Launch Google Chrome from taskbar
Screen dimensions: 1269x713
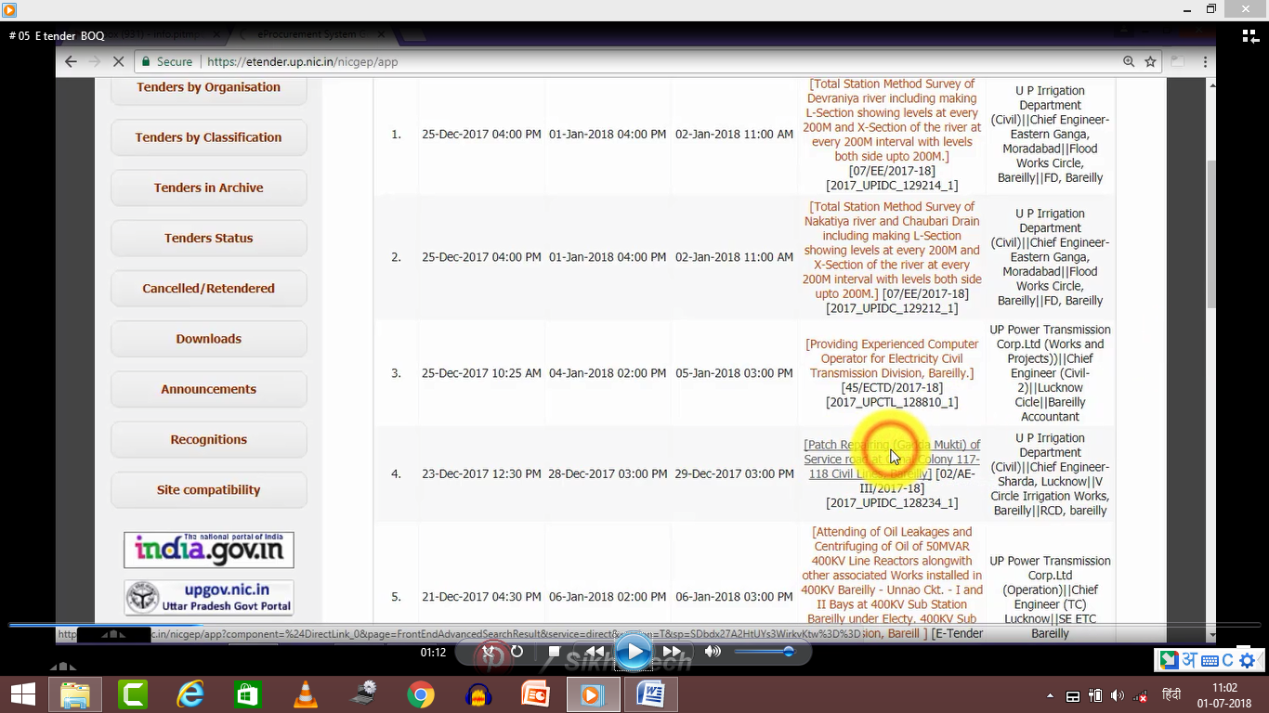click(x=420, y=694)
